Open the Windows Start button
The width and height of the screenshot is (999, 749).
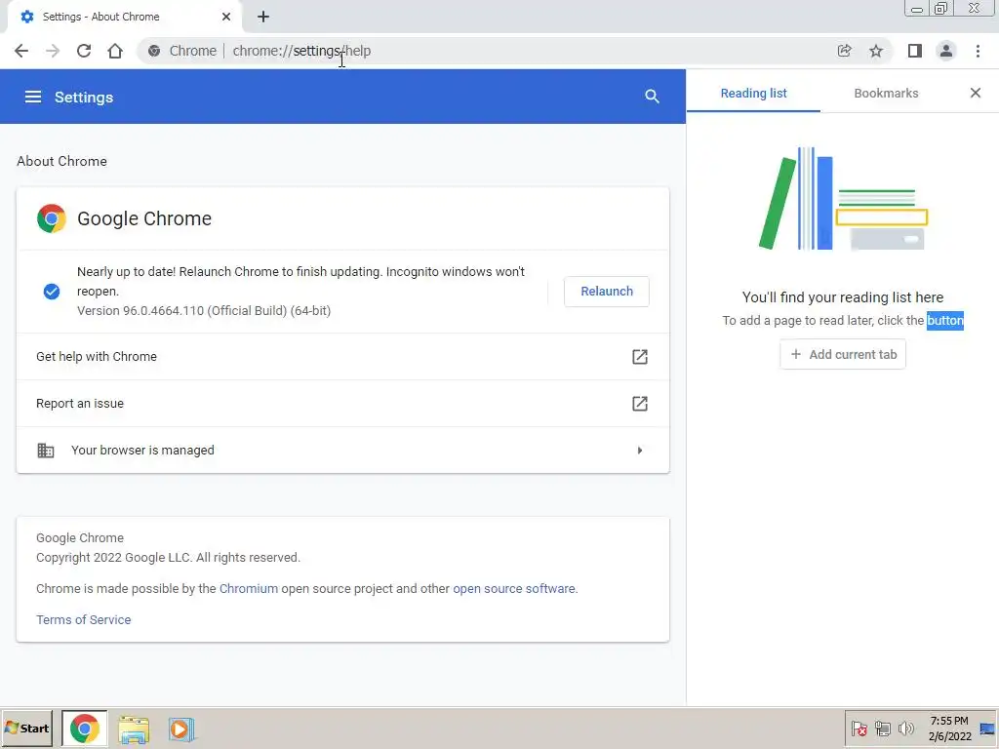[x=26, y=729]
